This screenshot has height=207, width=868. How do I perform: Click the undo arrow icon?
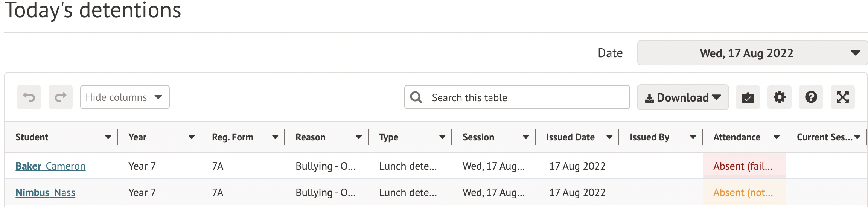[x=29, y=97]
